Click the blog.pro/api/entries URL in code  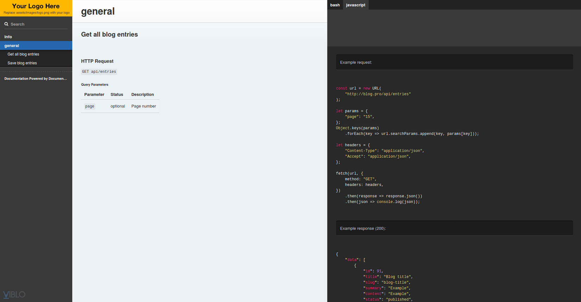point(378,94)
